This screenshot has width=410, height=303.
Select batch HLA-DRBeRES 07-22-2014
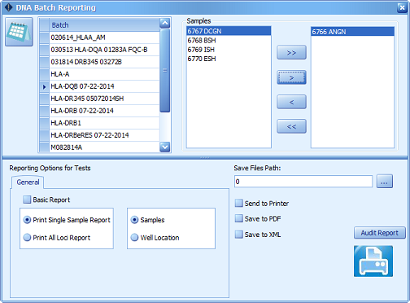coord(104,135)
